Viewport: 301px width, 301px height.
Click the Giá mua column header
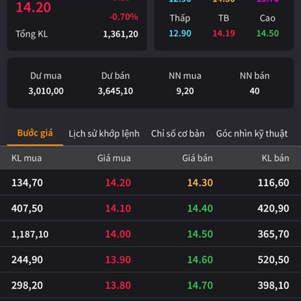click(114, 158)
